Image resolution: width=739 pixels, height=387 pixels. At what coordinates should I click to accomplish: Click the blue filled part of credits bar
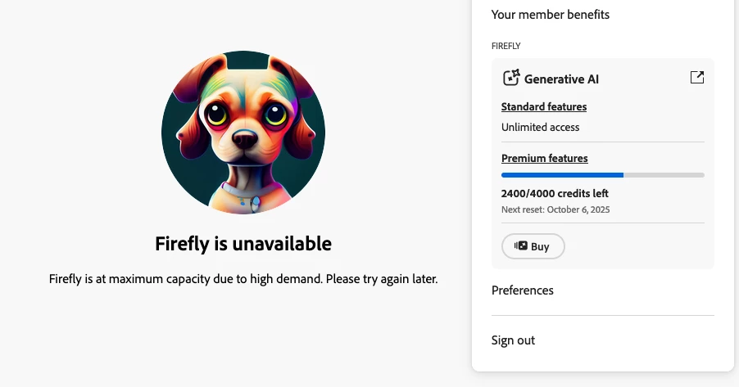pyautogui.click(x=562, y=175)
